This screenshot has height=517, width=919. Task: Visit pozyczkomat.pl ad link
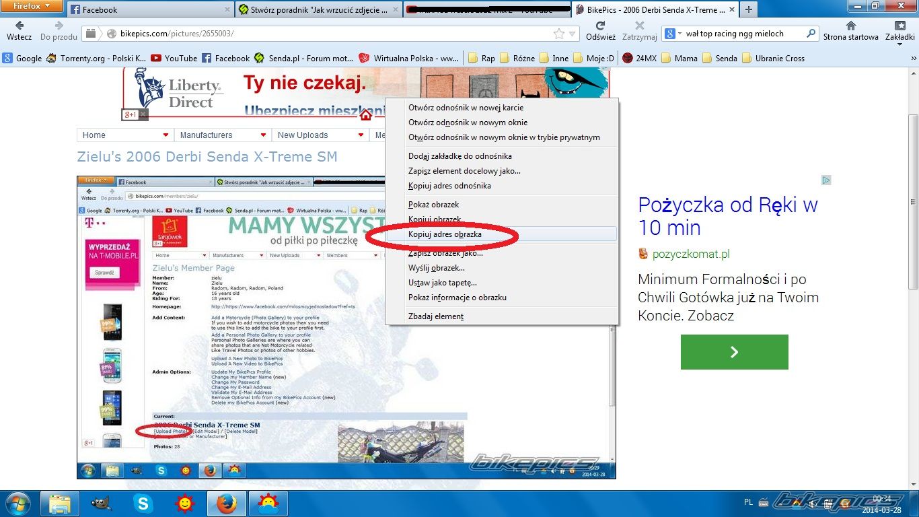[691, 254]
